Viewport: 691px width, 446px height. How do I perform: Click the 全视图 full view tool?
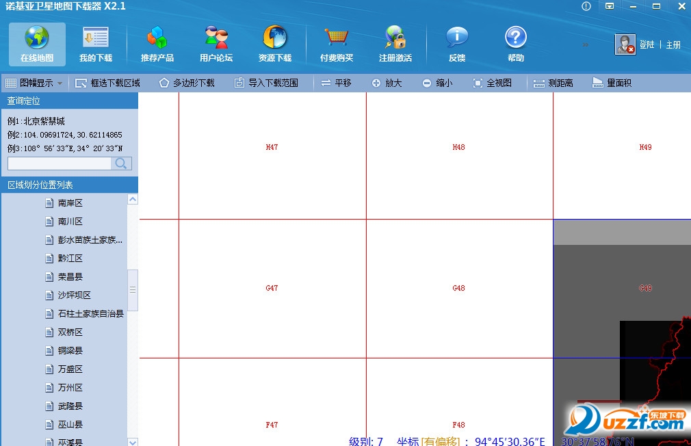tap(492, 83)
